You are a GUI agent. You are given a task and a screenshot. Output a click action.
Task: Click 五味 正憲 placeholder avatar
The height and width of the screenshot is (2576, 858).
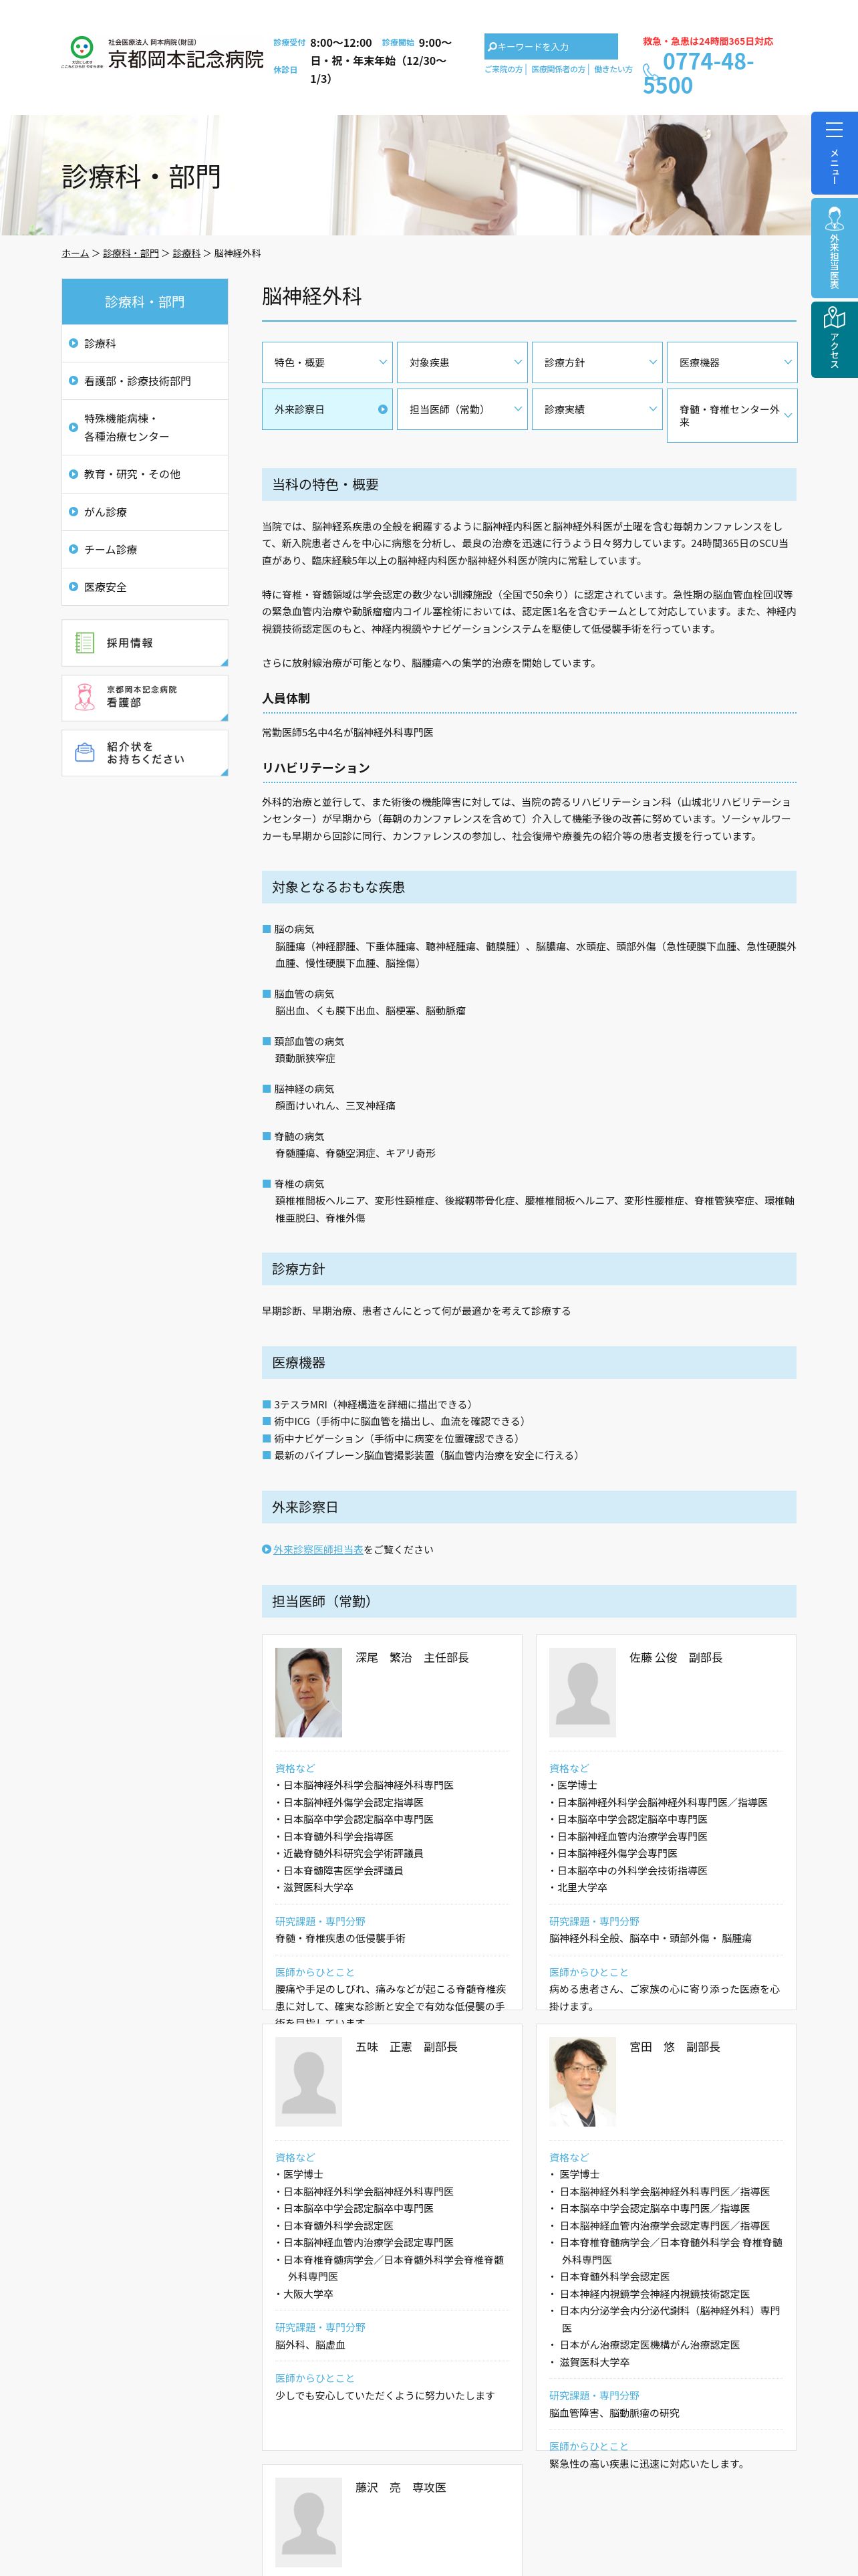point(309,2081)
